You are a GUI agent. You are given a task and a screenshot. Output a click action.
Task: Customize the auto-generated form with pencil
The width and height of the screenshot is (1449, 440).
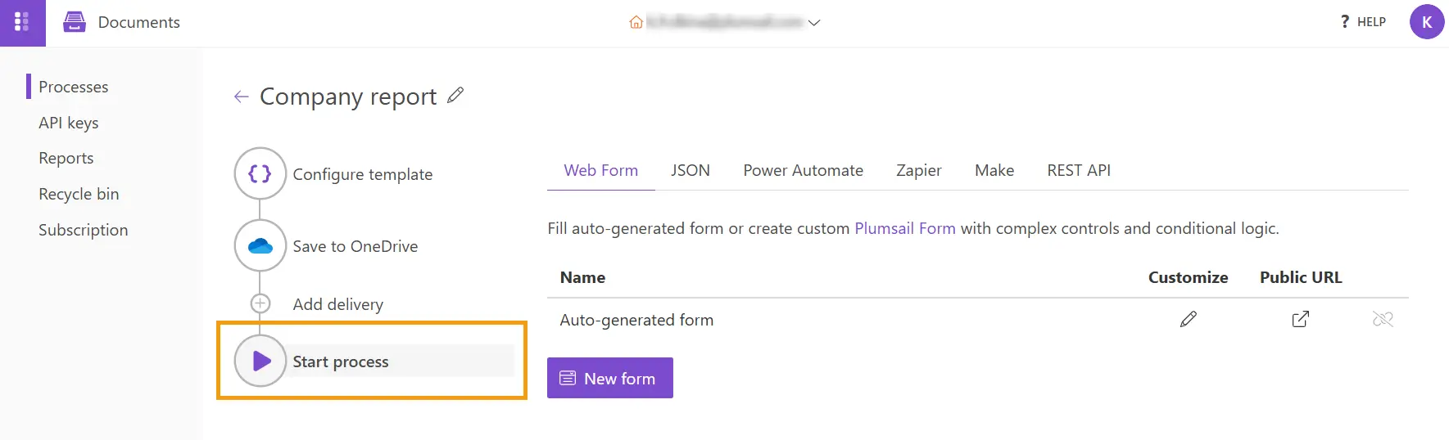coord(1189,319)
